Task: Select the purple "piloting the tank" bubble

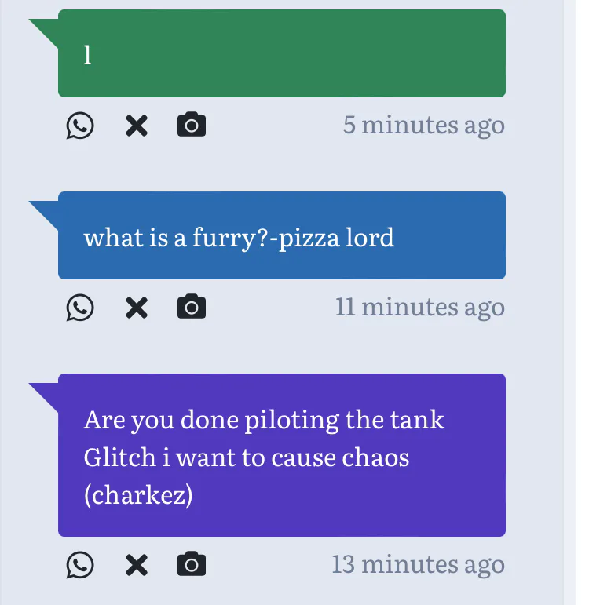Action: point(282,455)
